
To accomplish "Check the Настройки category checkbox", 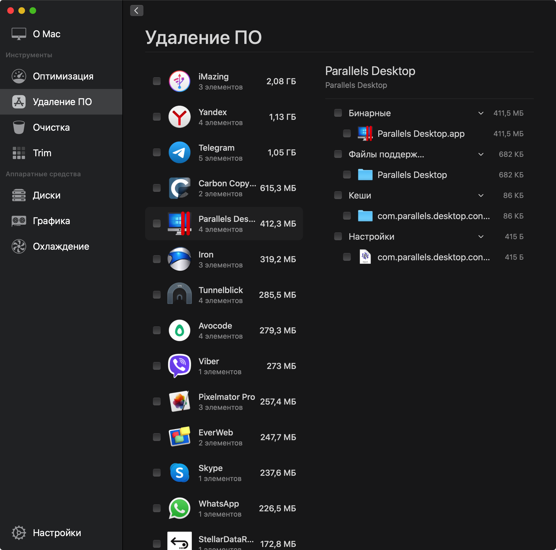I will pyautogui.click(x=338, y=236).
